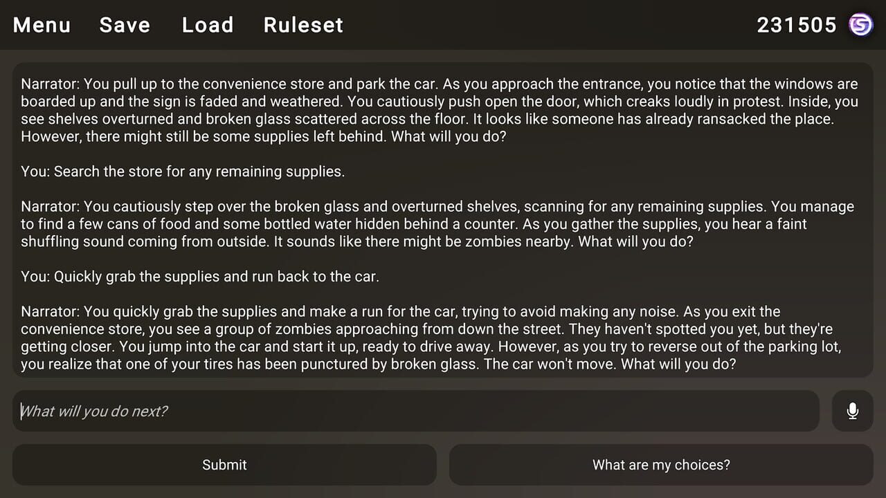This screenshot has height=498, width=886.
Task: Click the dark top navigation bar
Action: click(485, 25)
